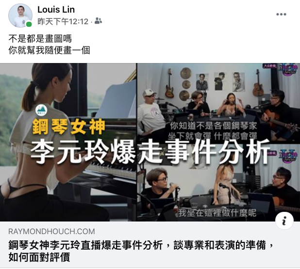Click the 鋼琴女神 yellow headline text
The height and width of the screenshot is (269, 300).
pyautogui.click(x=69, y=127)
